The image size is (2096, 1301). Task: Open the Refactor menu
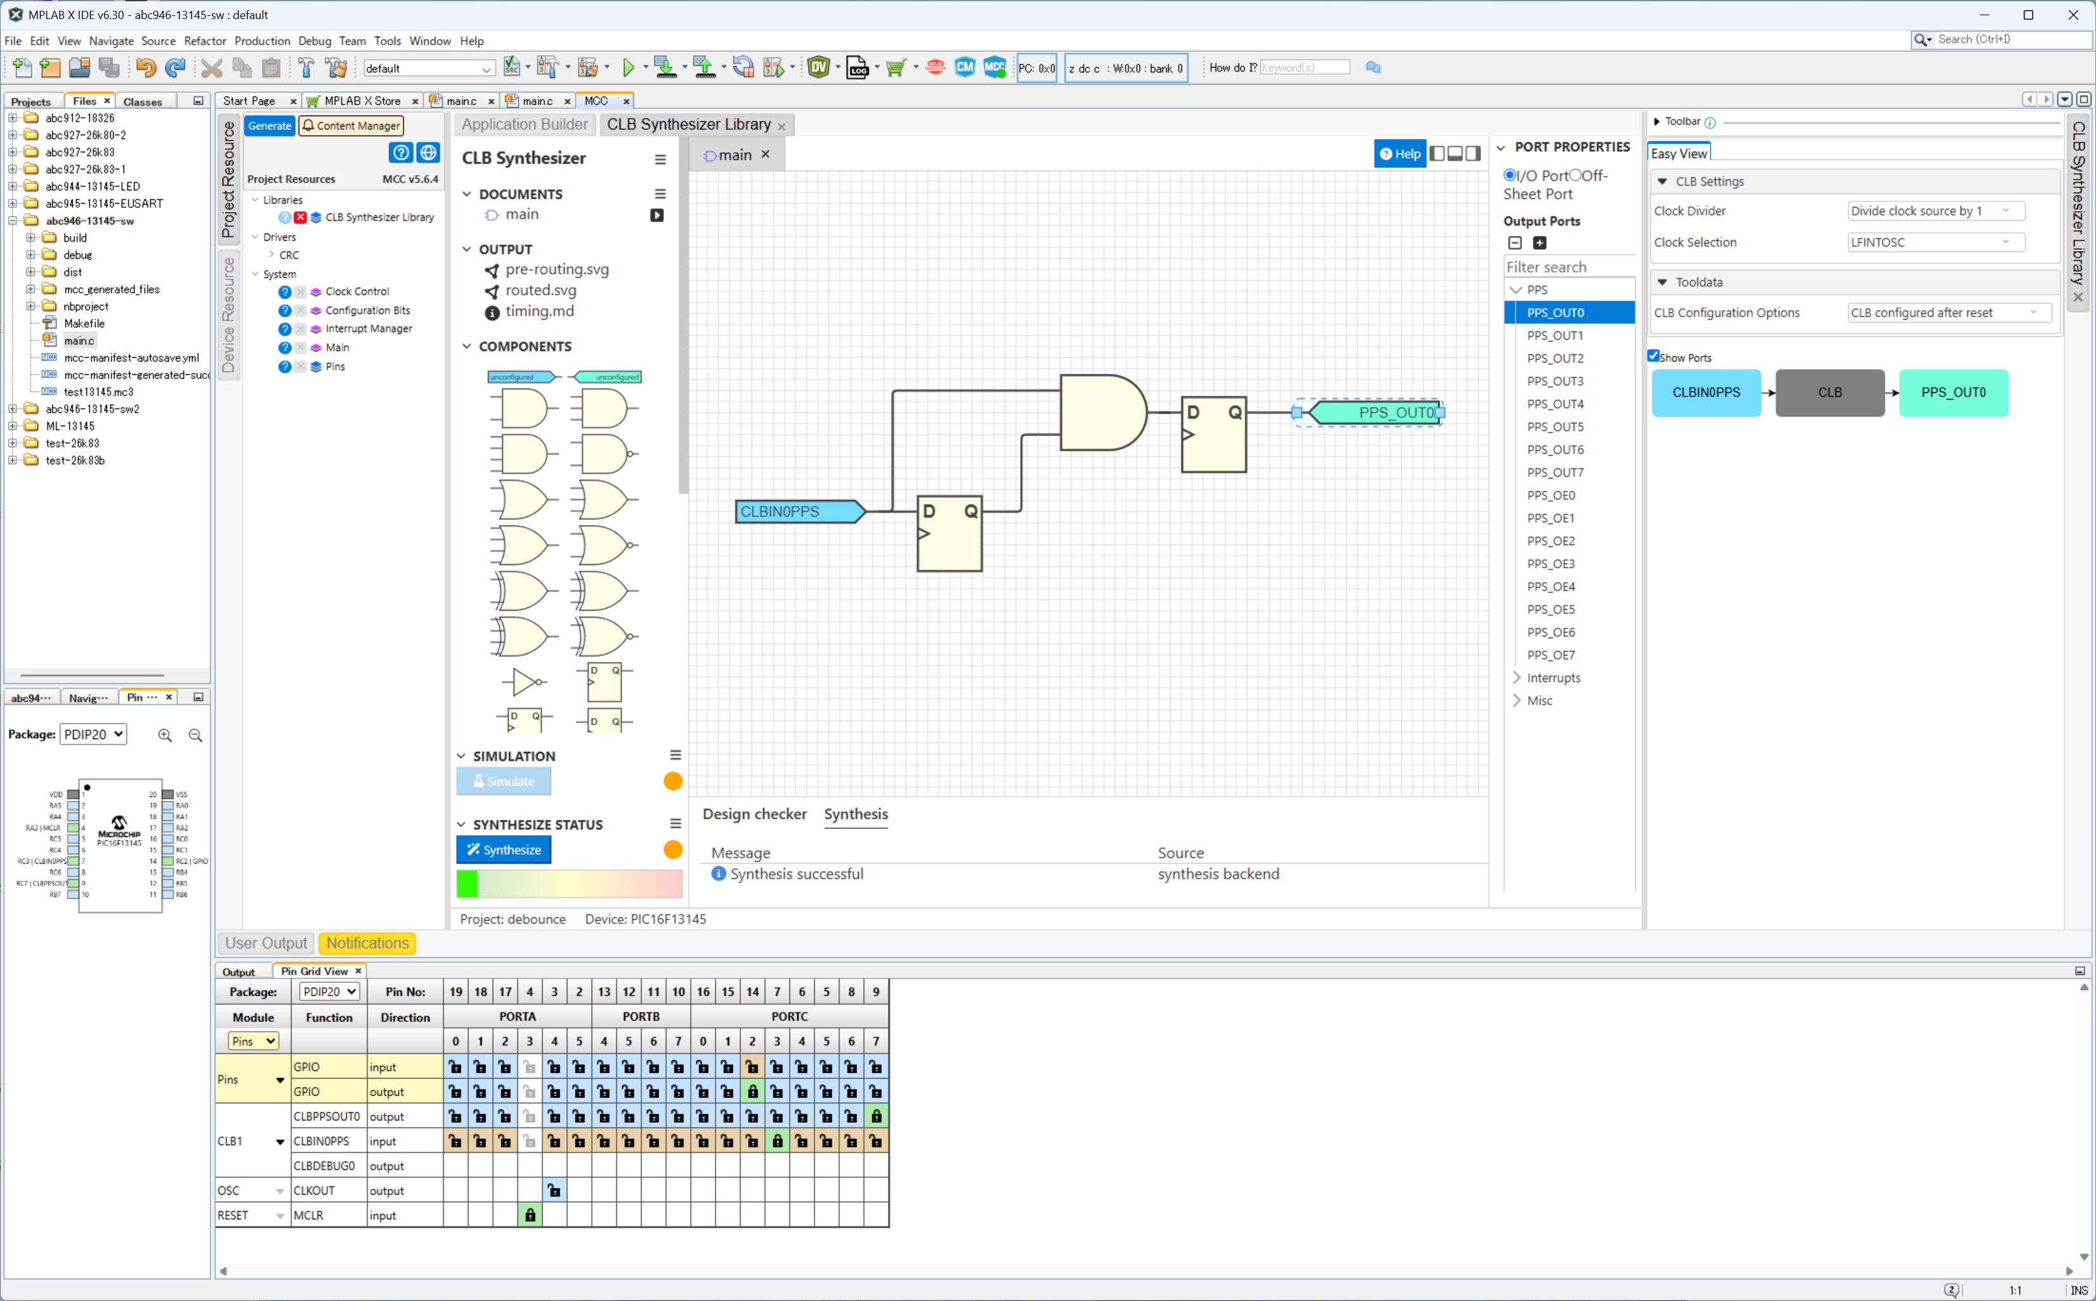[205, 41]
